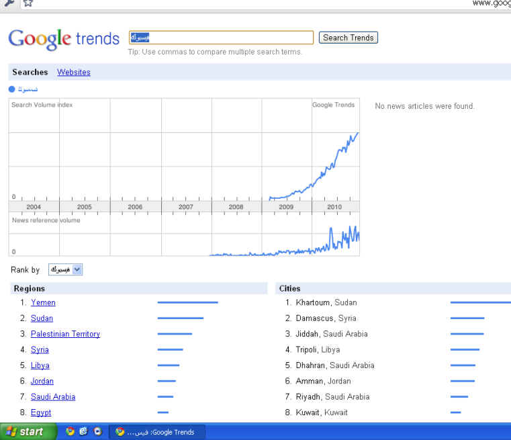Image resolution: width=511 pixels, height=440 pixels.
Task: Switch to the Websites tab
Action: click(x=74, y=73)
